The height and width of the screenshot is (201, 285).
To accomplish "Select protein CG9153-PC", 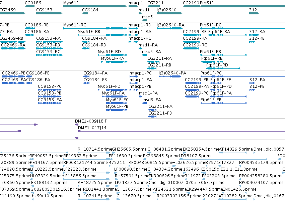I will point(50,90).
